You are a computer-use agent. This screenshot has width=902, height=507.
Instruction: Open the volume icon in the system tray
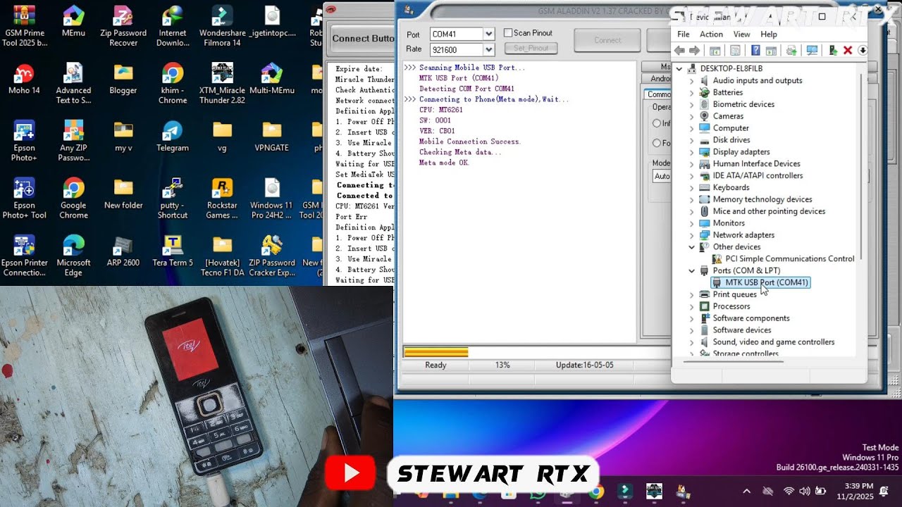[806, 492]
